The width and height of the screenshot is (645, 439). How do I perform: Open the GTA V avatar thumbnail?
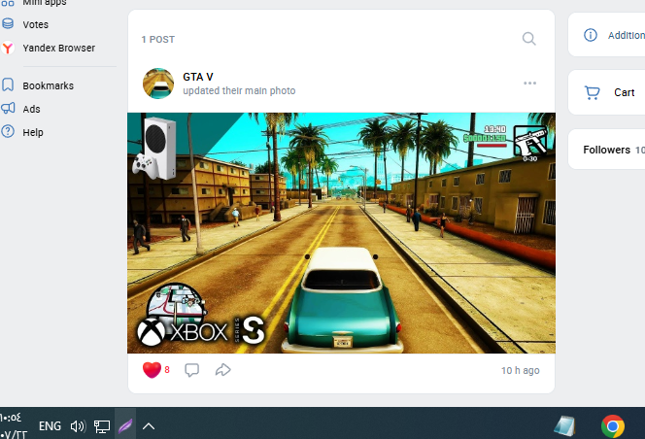tap(158, 84)
